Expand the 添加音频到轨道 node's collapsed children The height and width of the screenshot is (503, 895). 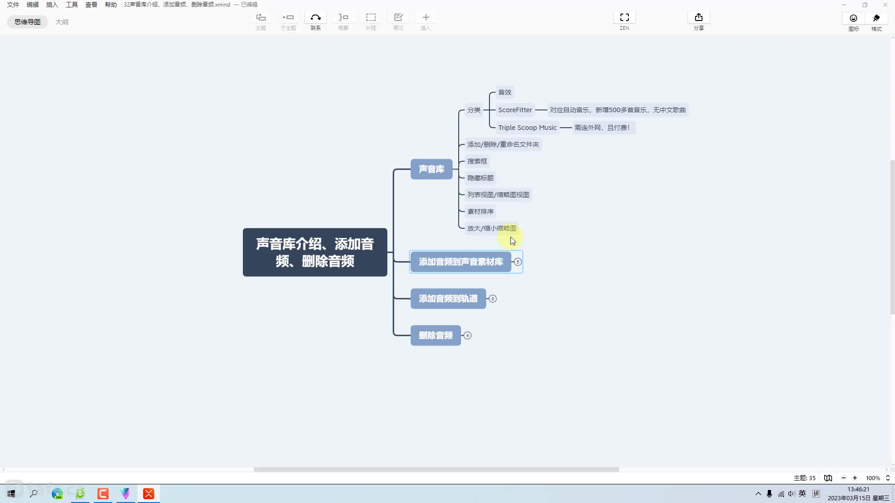tap(493, 299)
